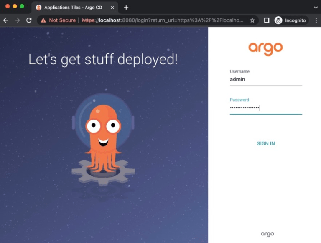The height and width of the screenshot is (243, 321).
Task: Click the localhost:8080 address bar
Action: pos(163,20)
